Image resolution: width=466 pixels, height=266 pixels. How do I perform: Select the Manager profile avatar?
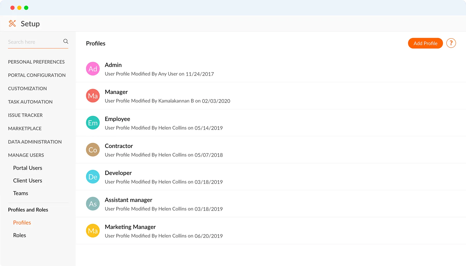tap(93, 95)
